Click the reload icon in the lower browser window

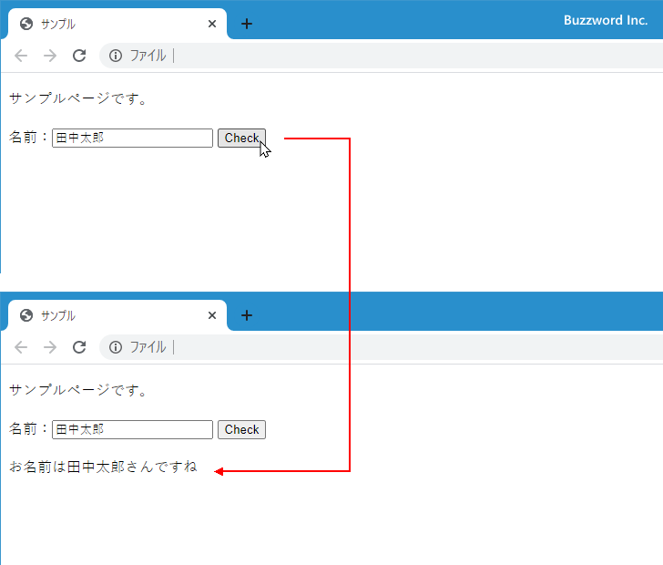point(79,347)
